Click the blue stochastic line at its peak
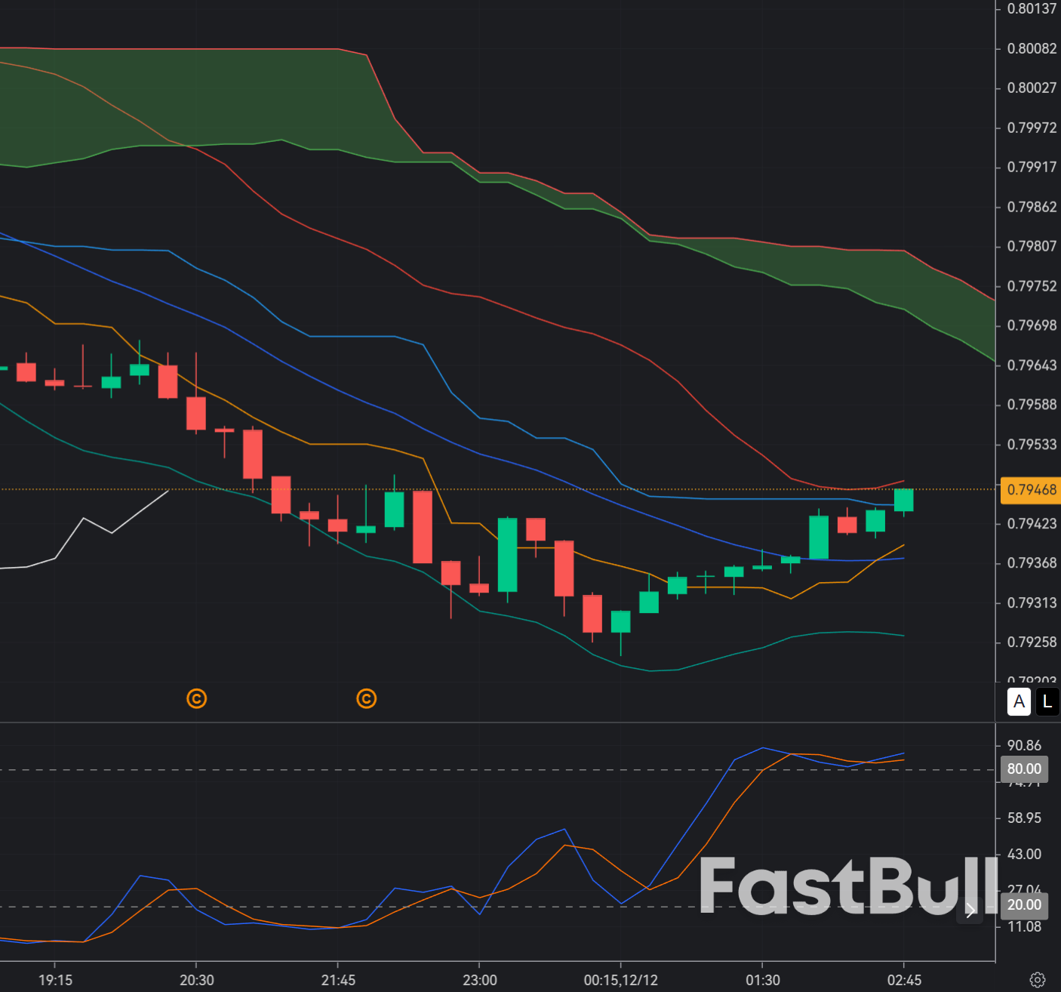 [x=762, y=749]
